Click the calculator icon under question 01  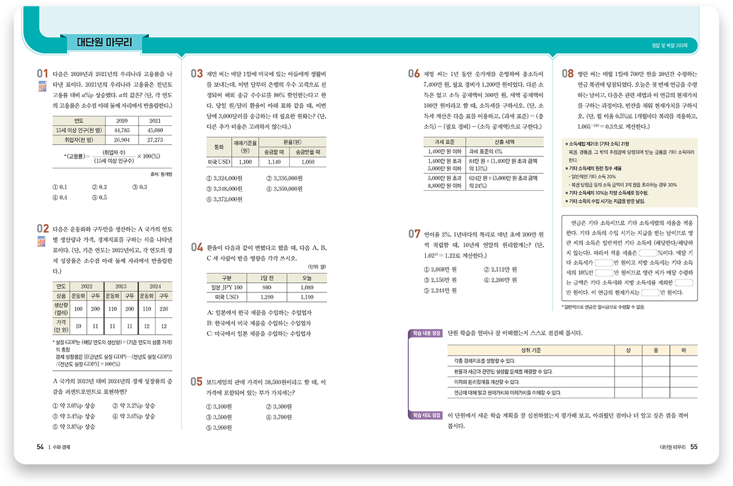42,86
